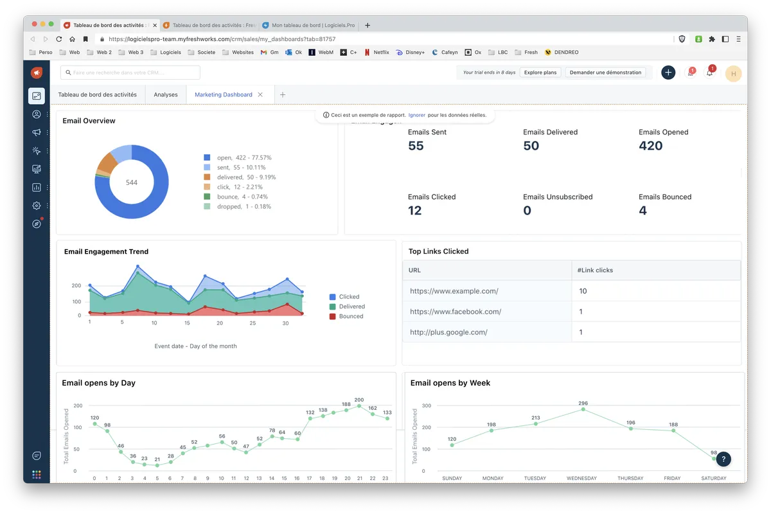This screenshot has width=771, height=514.
Task: Open the bar chart Reports sidebar icon
Action: click(x=37, y=188)
